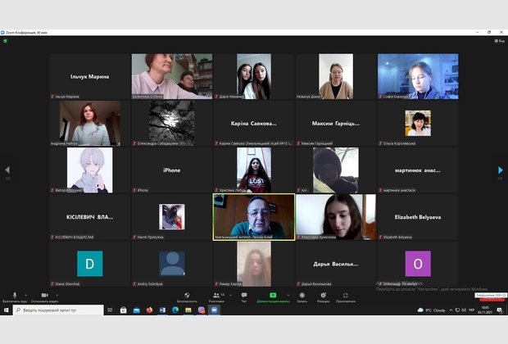Open Firefox from the taskbar
This screenshot has width=508, height=344.
click(x=149, y=310)
